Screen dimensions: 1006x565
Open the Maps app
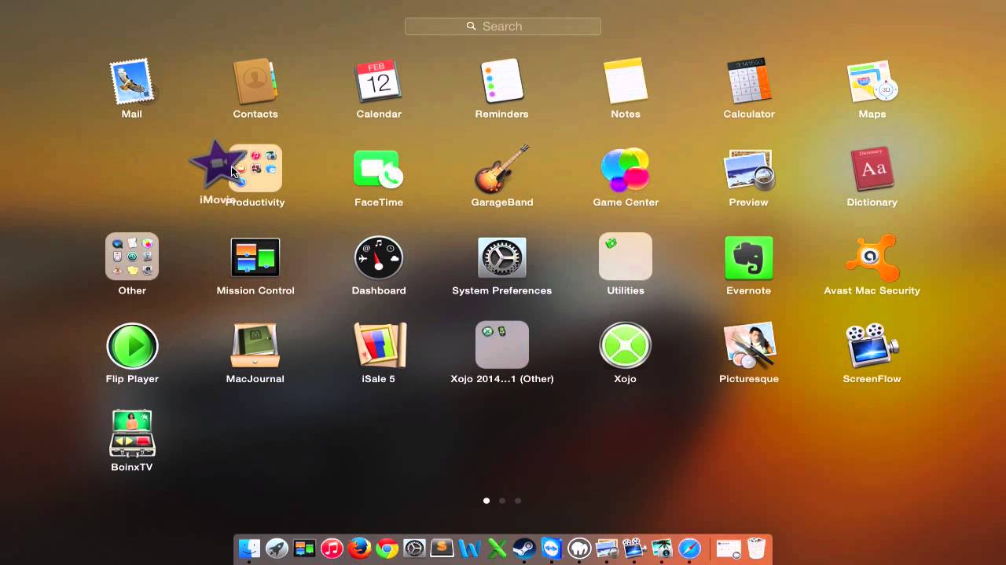tap(872, 82)
